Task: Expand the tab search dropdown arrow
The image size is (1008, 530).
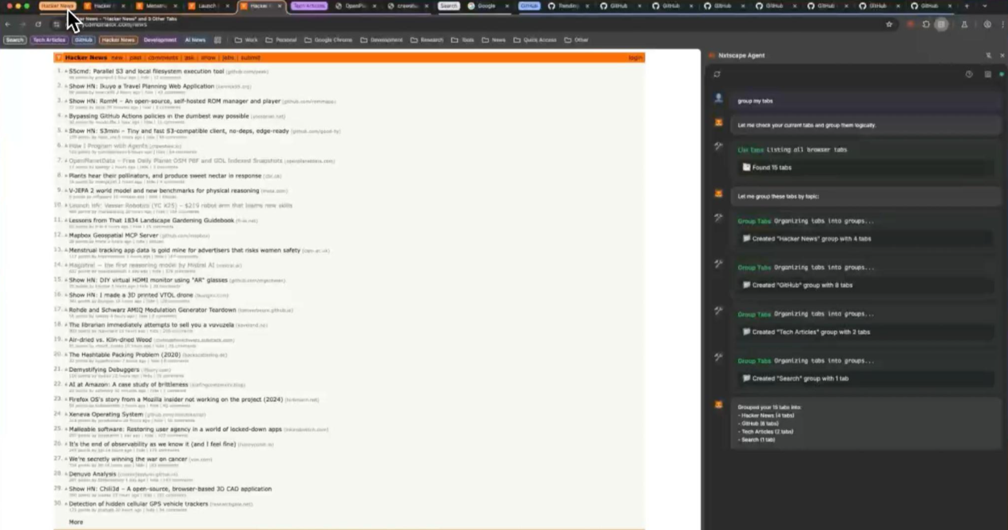Action: [985, 6]
